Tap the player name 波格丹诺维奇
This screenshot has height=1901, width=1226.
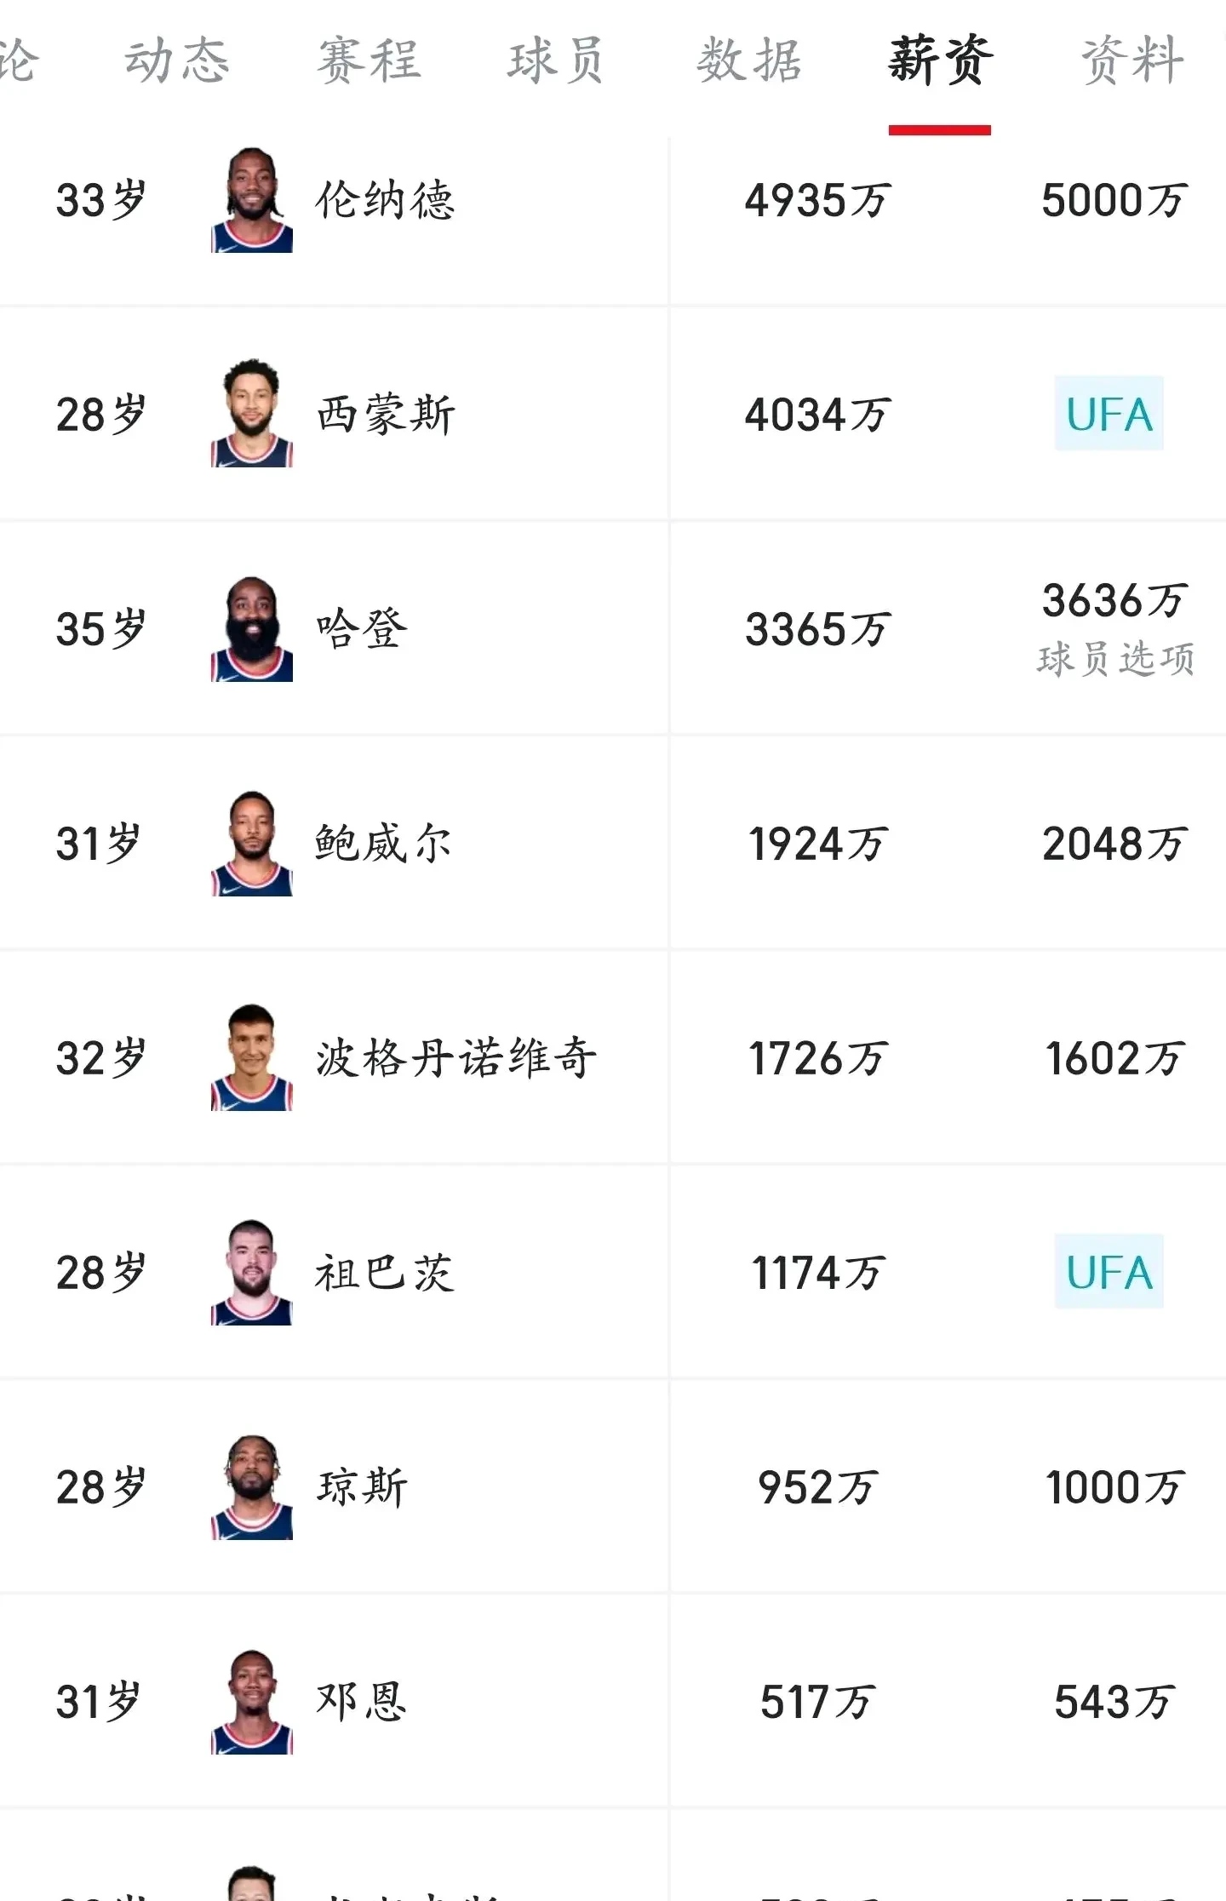(456, 1058)
